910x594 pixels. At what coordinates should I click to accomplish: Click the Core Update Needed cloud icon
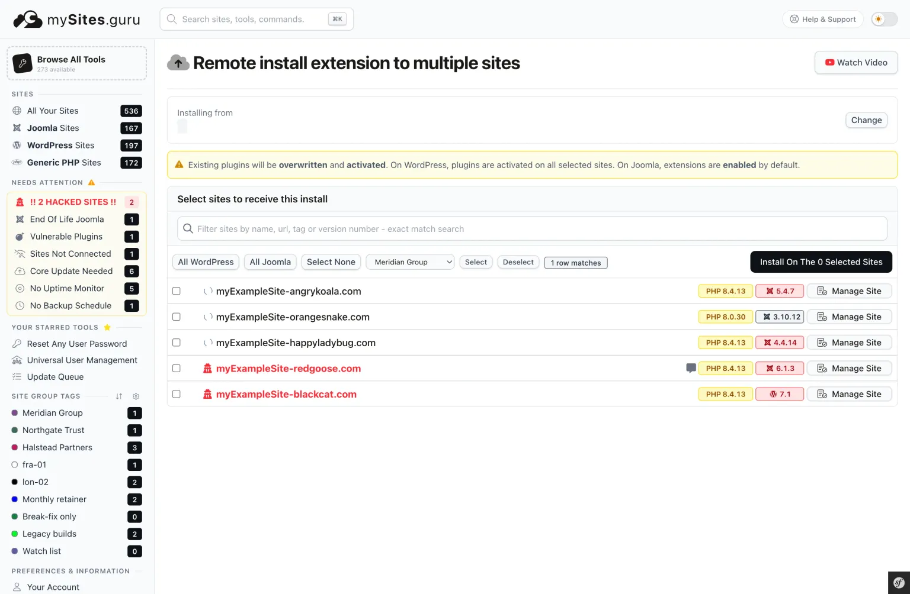[20, 271]
